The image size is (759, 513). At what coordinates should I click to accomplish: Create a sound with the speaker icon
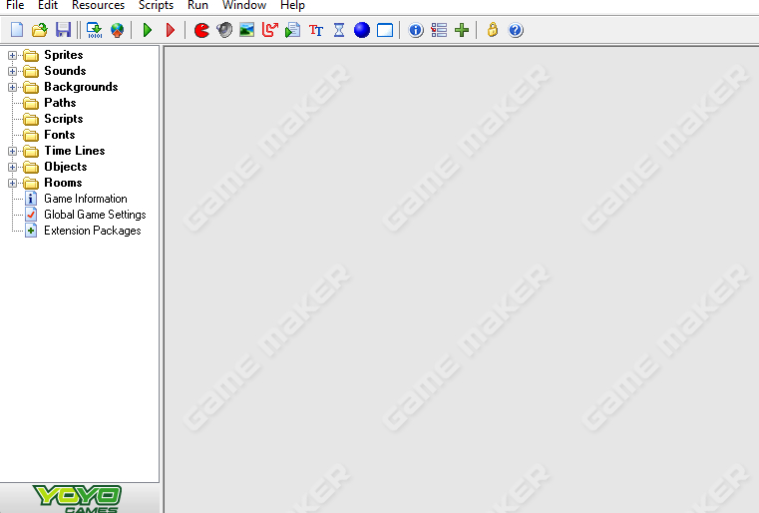224,30
